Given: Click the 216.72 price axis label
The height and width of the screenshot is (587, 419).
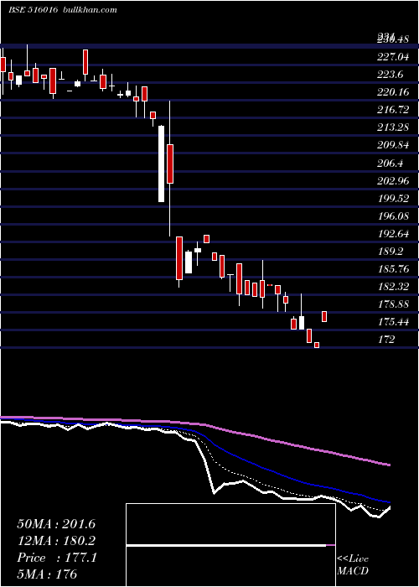Looking at the screenshot, I should (x=393, y=110).
